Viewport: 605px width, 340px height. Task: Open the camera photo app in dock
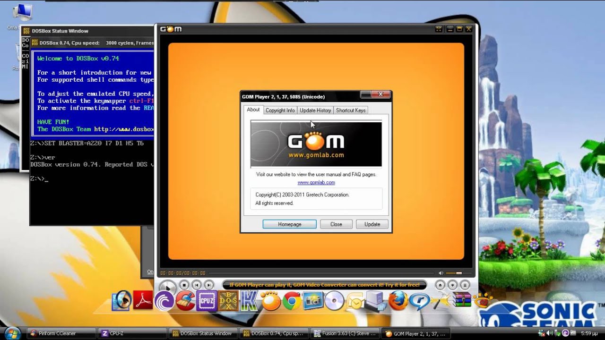[x=313, y=300]
